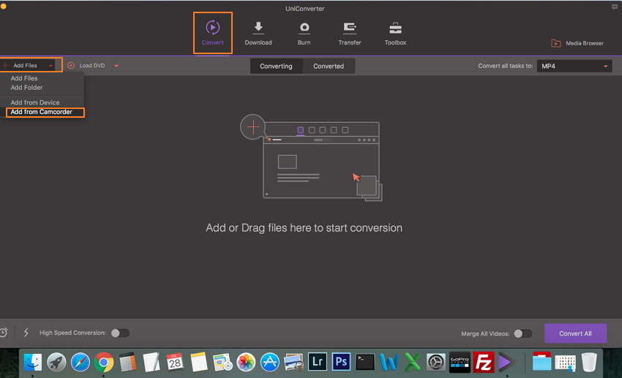Screen dimensions: 622x378
Task: Launch Safari from the dock
Action: coord(80,362)
